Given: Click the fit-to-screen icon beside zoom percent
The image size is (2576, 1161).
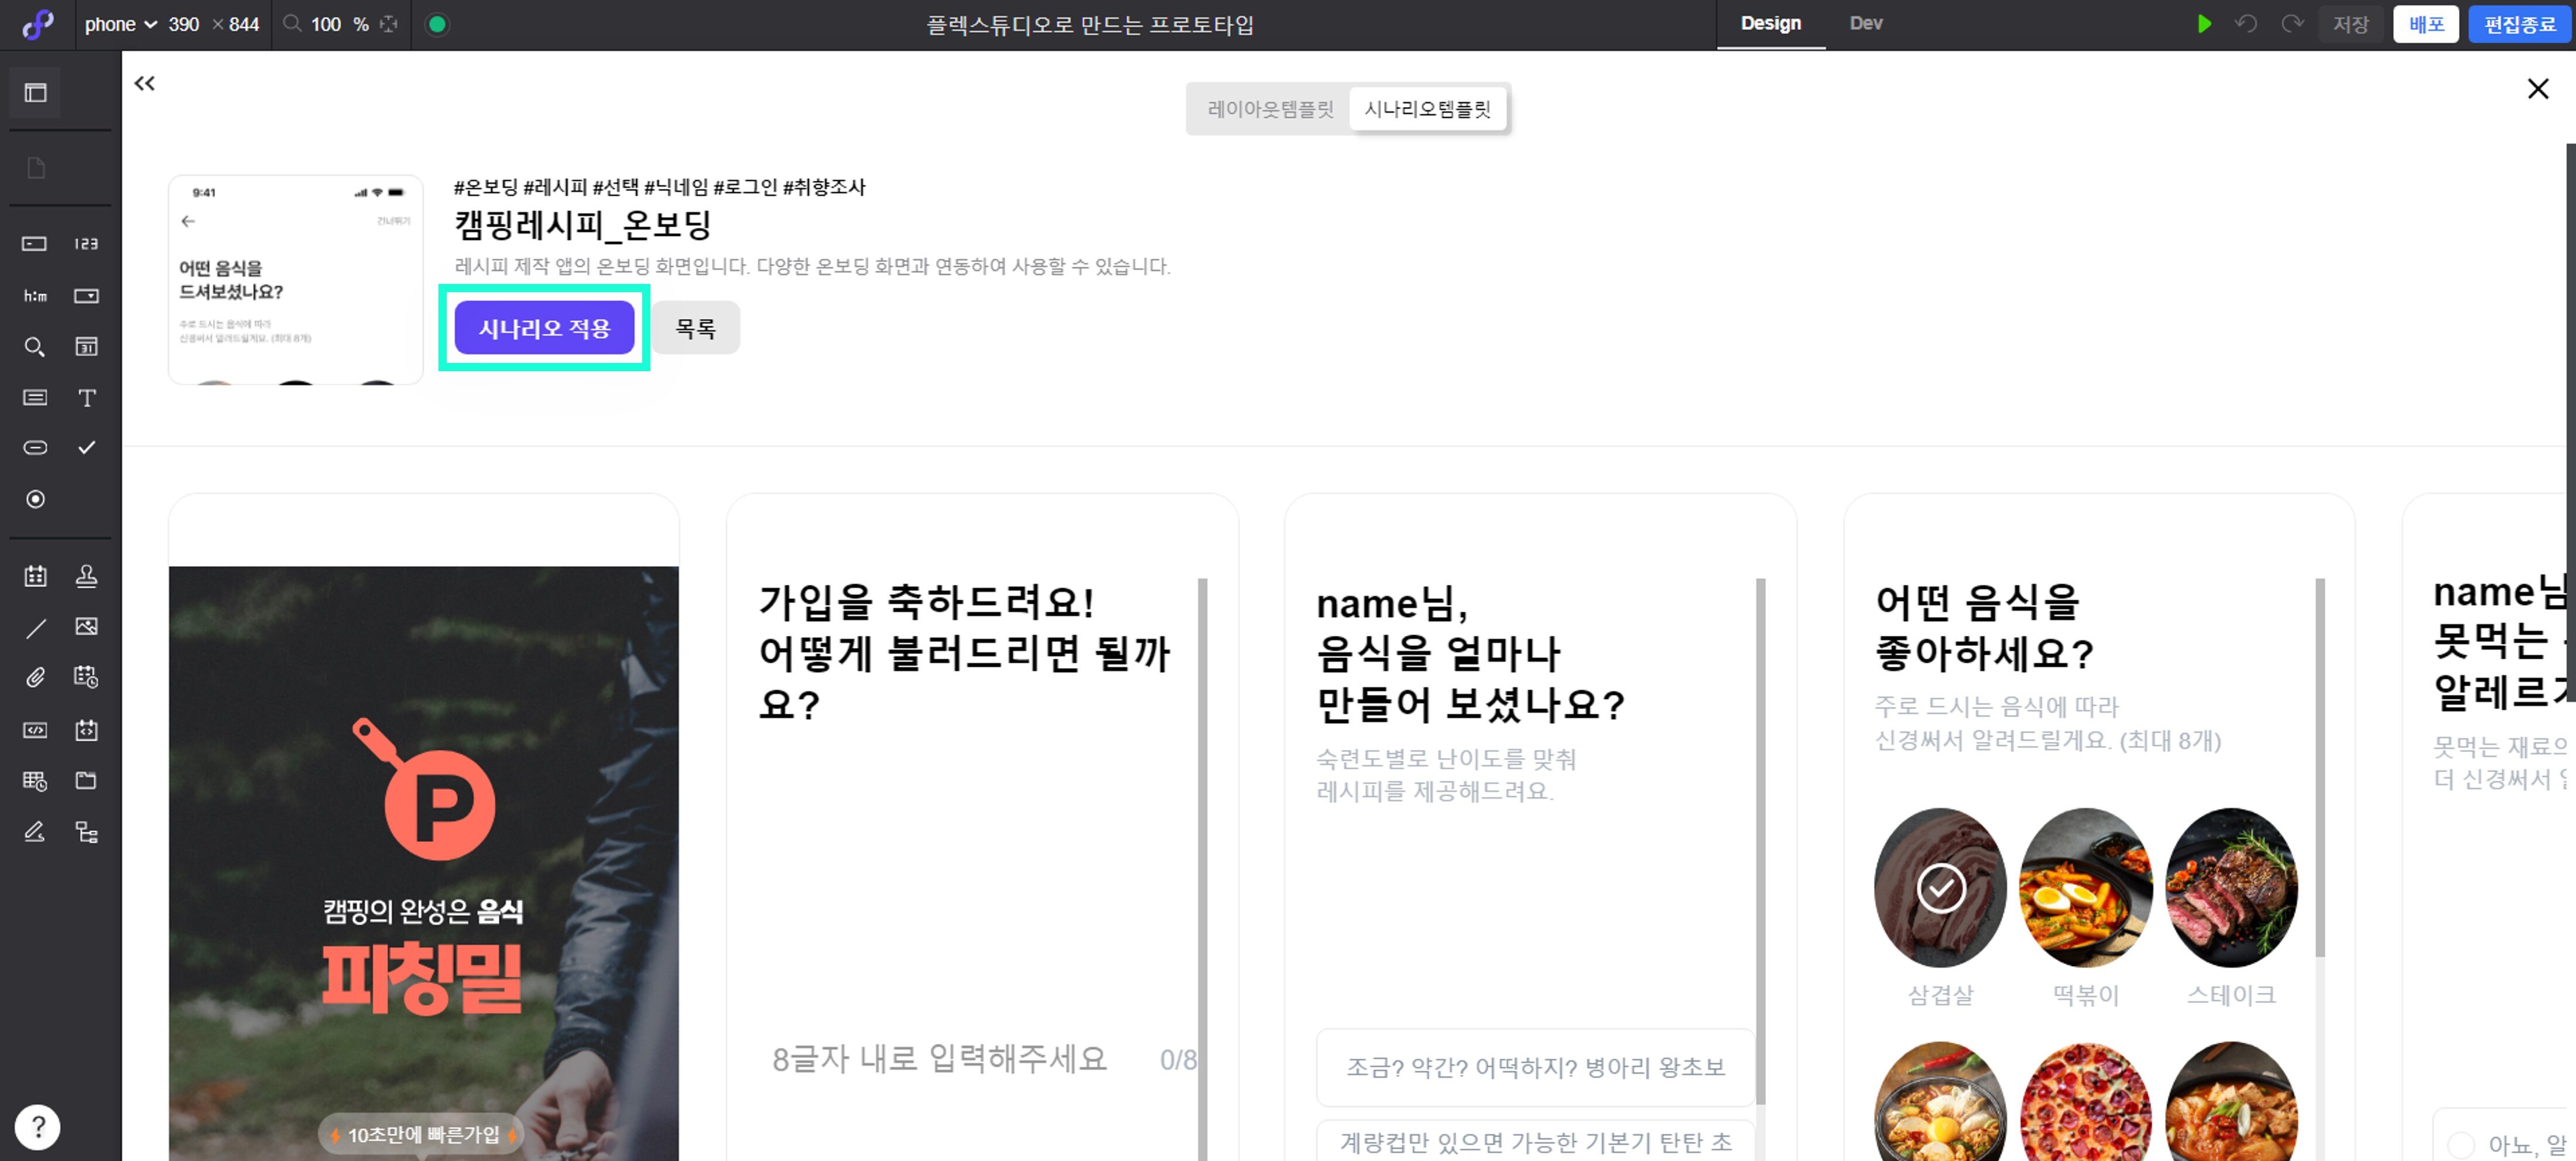Looking at the screenshot, I should (389, 24).
